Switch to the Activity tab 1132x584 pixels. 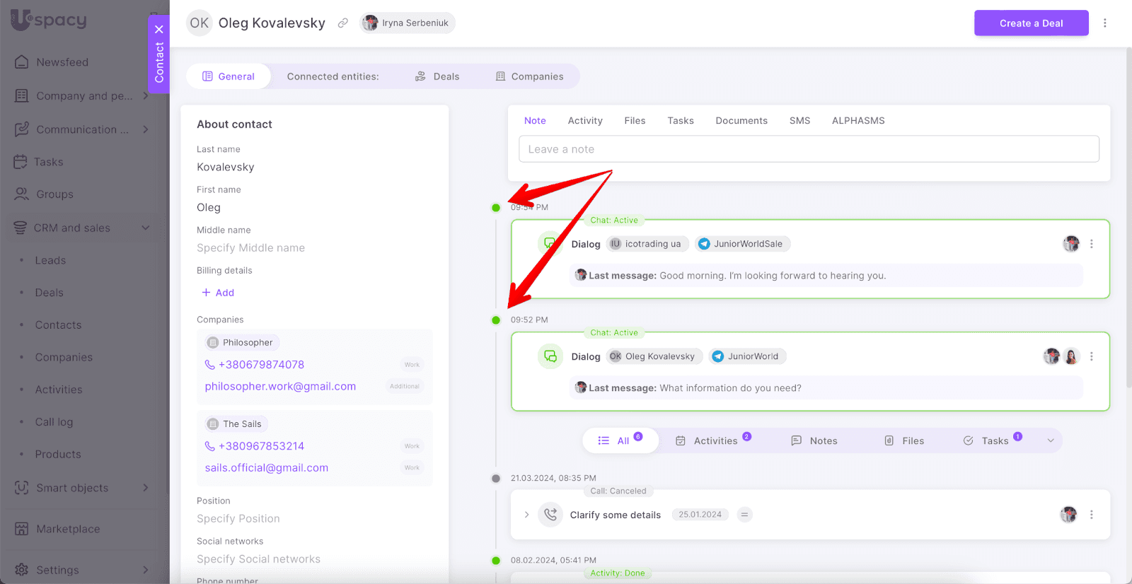(x=584, y=121)
